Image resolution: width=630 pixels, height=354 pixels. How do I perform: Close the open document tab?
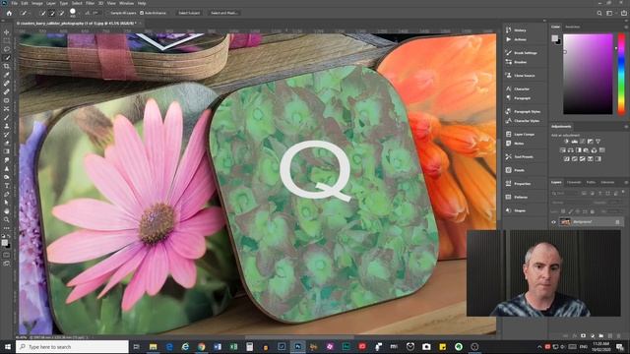[x=140, y=24]
